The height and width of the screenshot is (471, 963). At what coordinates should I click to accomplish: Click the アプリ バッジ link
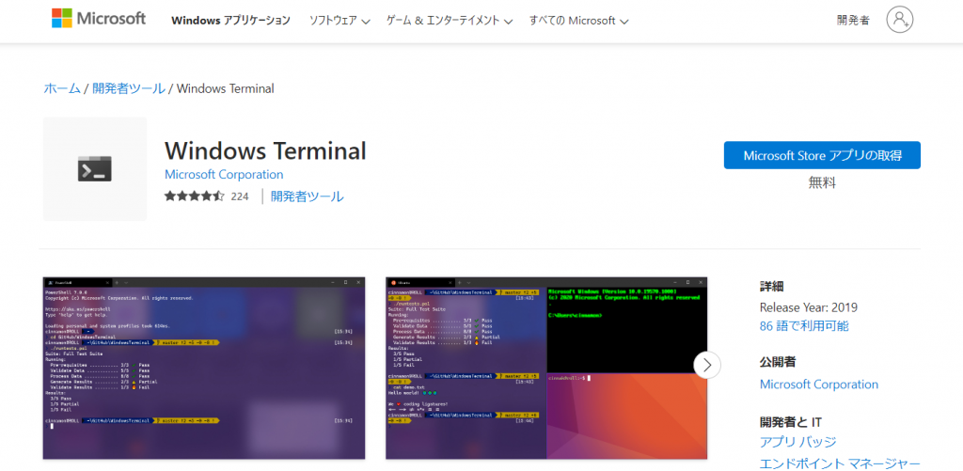(x=797, y=442)
